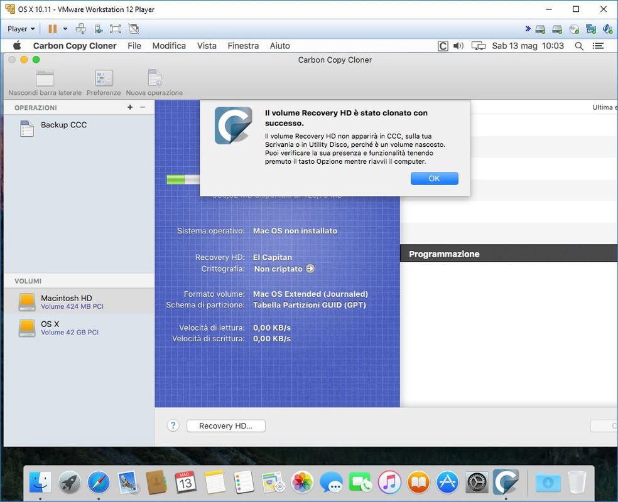
Task: Click VMware send Ctrl+Alt+Del icon
Action: [81, 29]
